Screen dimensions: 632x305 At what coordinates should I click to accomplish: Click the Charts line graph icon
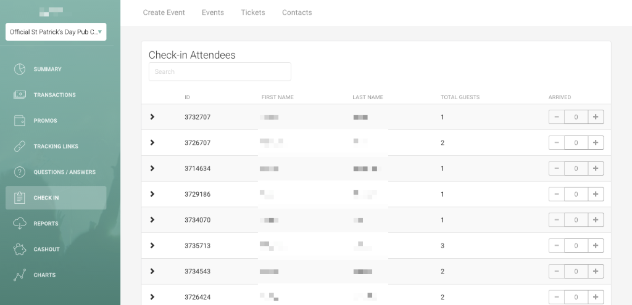(x=20, y=275)
